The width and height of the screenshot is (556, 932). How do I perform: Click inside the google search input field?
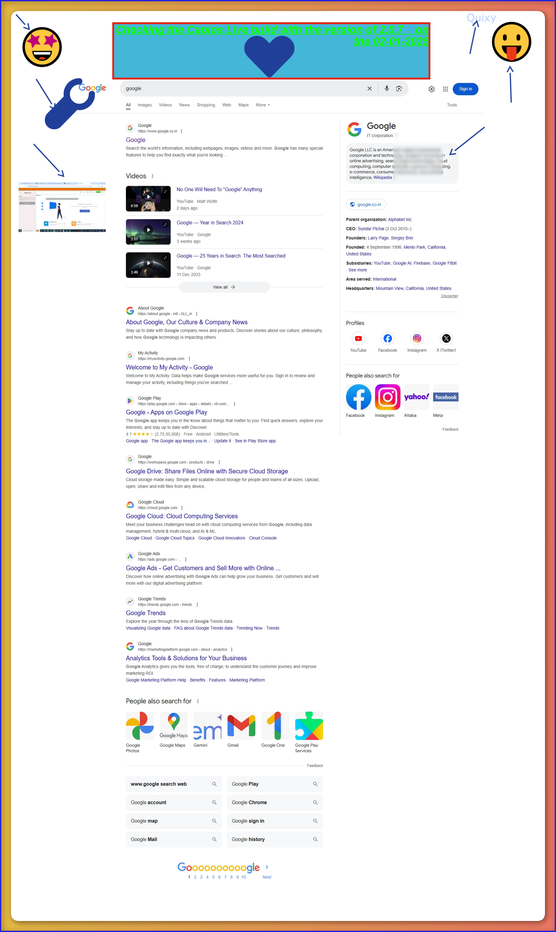244,89
